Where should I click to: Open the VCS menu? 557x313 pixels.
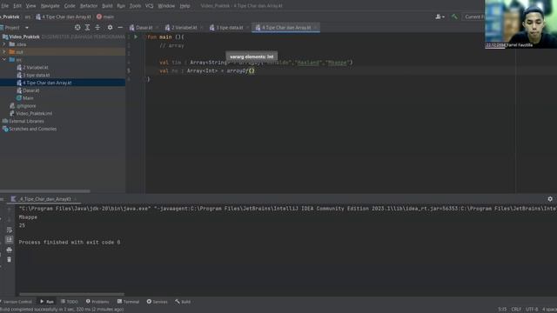149,6
